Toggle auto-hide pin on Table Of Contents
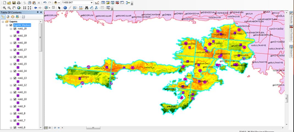The width and height of the screenshot is (294, 132). click(38, 12)
